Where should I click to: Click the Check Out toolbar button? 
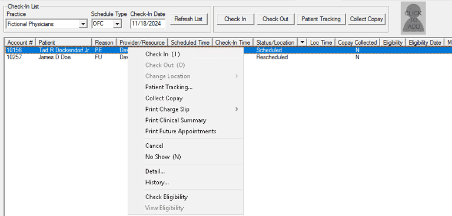click(275, 19)
